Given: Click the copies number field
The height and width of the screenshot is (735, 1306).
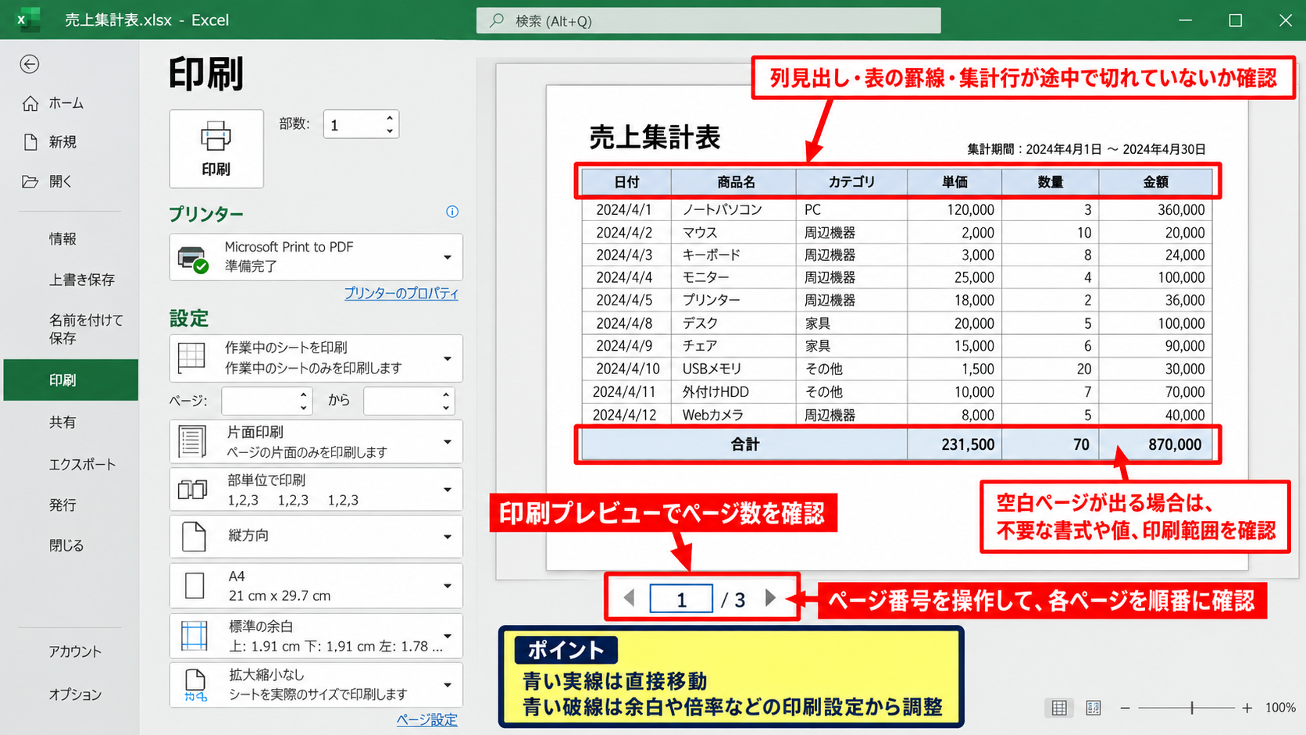Looking at the screenshot, I should (x=353, y=124).
